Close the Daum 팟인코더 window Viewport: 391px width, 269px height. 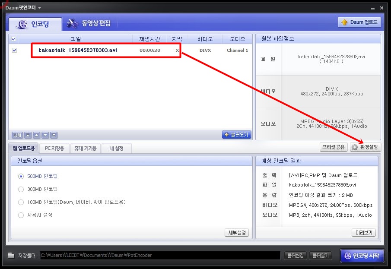pos(381,8)
